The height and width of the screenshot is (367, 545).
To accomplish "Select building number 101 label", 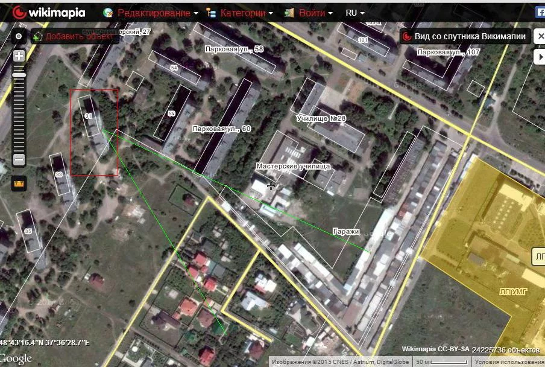I will point(363,40).
